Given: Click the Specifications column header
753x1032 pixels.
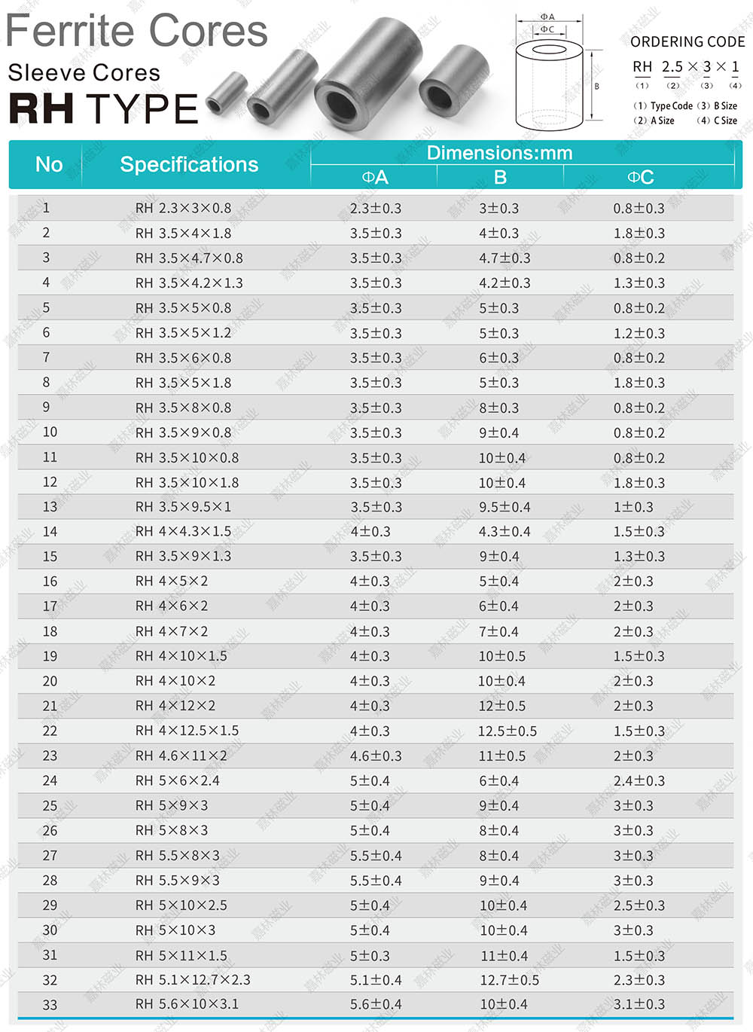Looking at the screenshot, I should [x=189, y=164].
